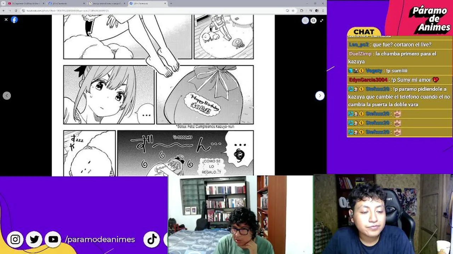Click the caption 'Bolsa: Feliz Cumpleaños Kazuya-kun'
This screenshot has width=453, height=254.
click(205, 126)
